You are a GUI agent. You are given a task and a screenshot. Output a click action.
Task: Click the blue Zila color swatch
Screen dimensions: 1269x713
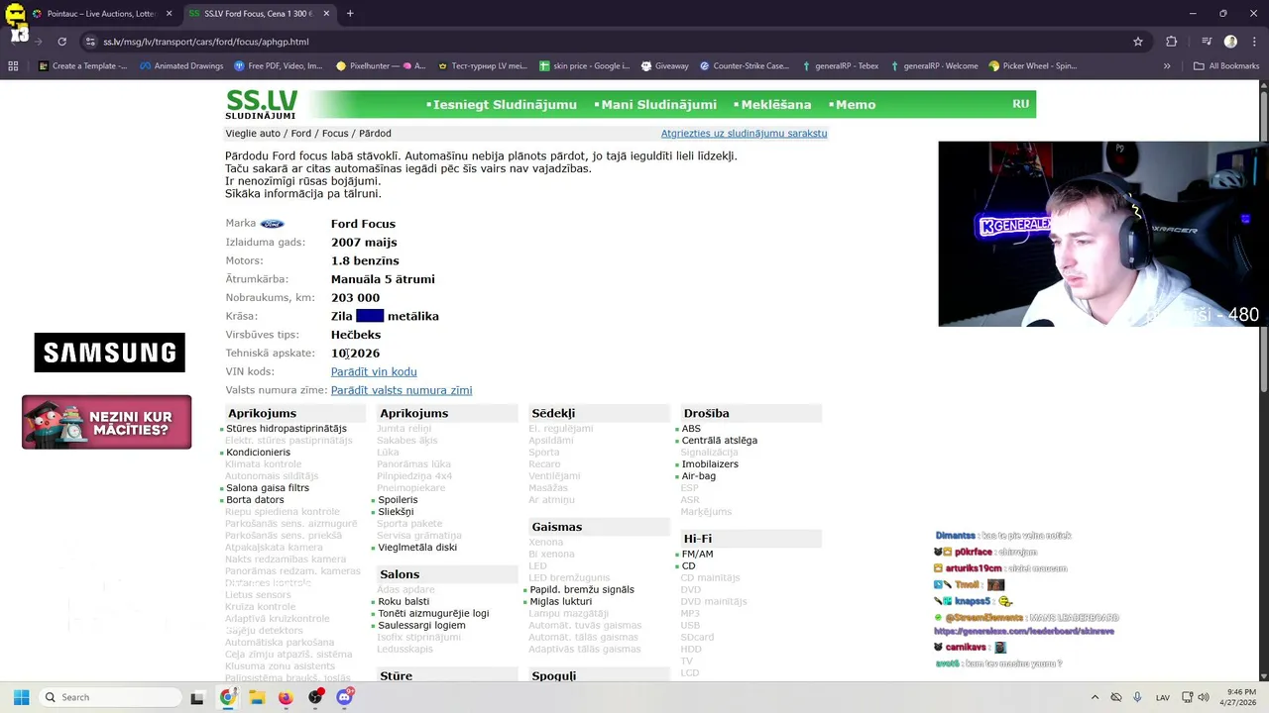click(x=370, y=316)
